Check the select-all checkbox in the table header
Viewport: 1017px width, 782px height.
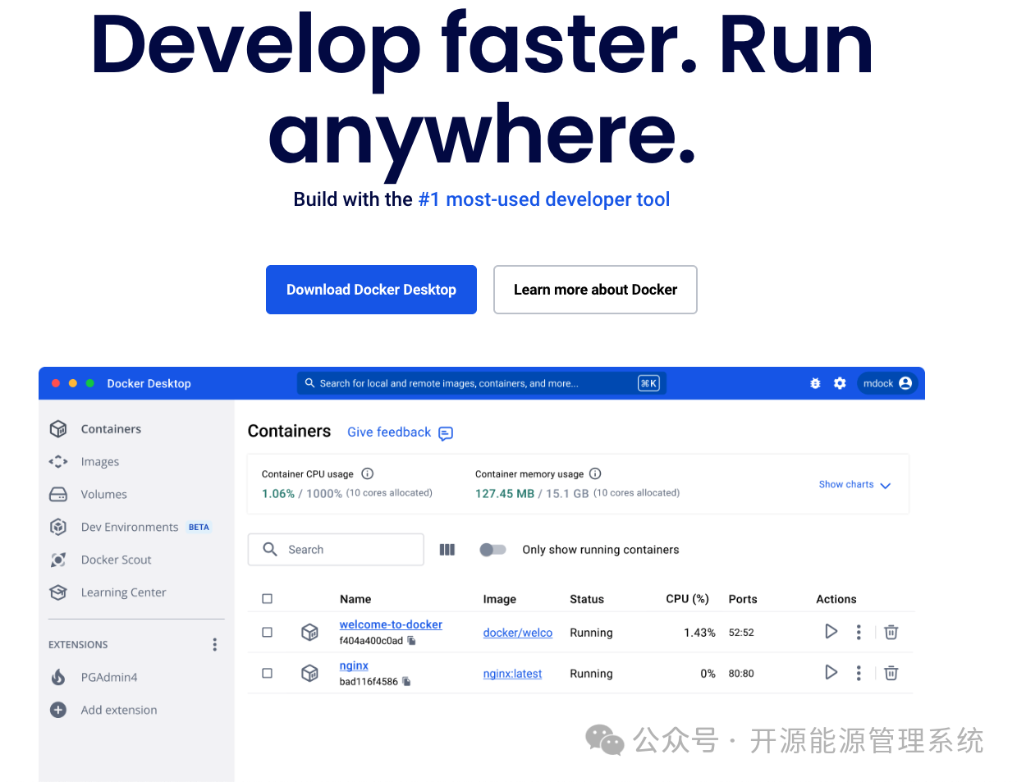(x=267, y=599)
